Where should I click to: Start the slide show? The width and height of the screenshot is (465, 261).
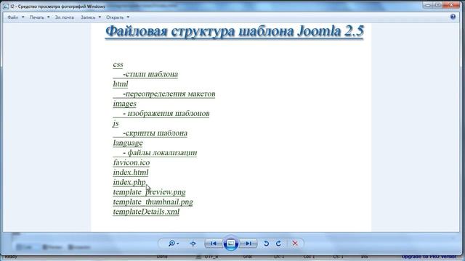pyautogui.click(x=231, y=244)
